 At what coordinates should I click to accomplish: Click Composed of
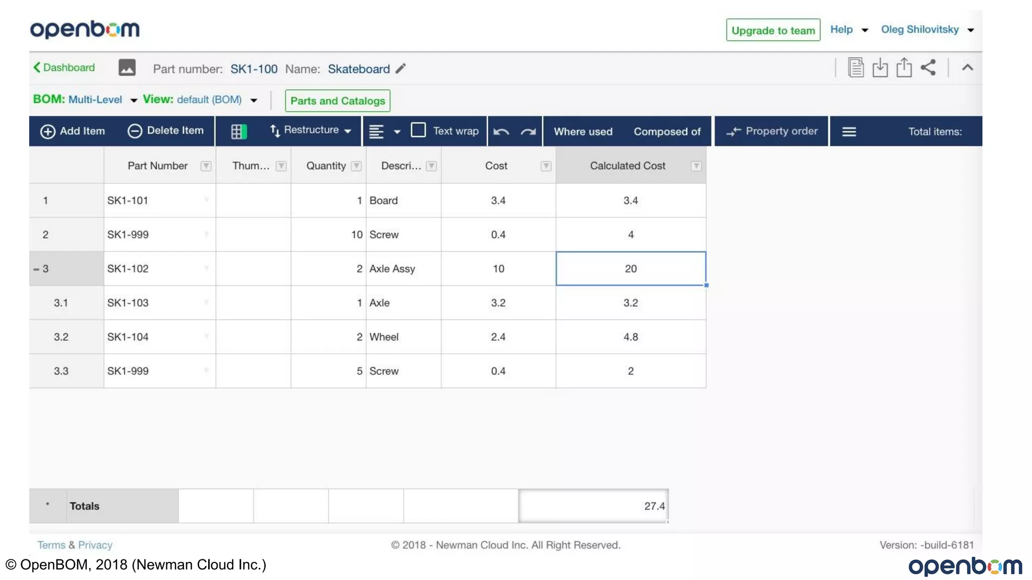667,131
